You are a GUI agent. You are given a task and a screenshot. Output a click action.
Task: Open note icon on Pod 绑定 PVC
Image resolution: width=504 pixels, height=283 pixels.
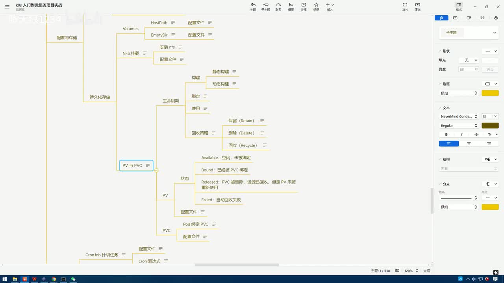point(214,224)
